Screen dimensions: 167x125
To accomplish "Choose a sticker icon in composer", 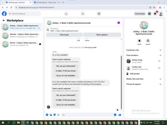I will 55,115.
